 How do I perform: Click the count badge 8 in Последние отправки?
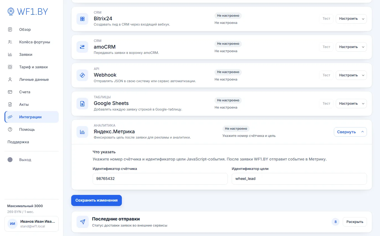tap(335, 222)
